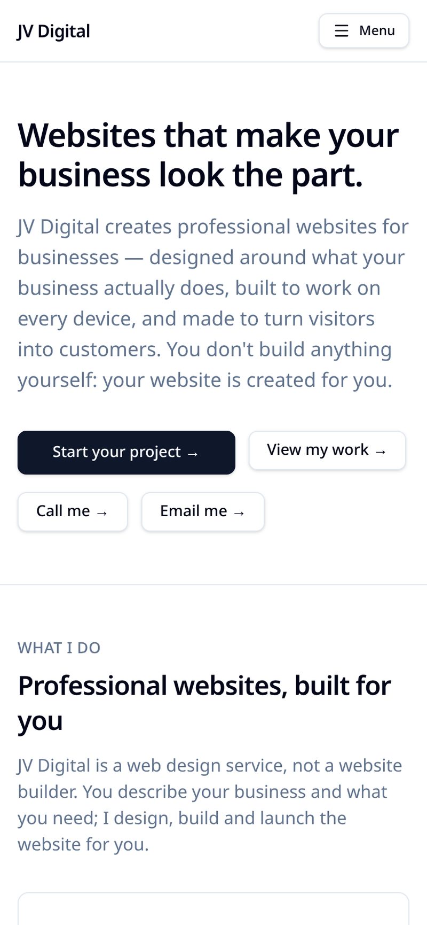The image size is (427, 925).
Task: Open the Menu button
Action: [x=364, y=31]
